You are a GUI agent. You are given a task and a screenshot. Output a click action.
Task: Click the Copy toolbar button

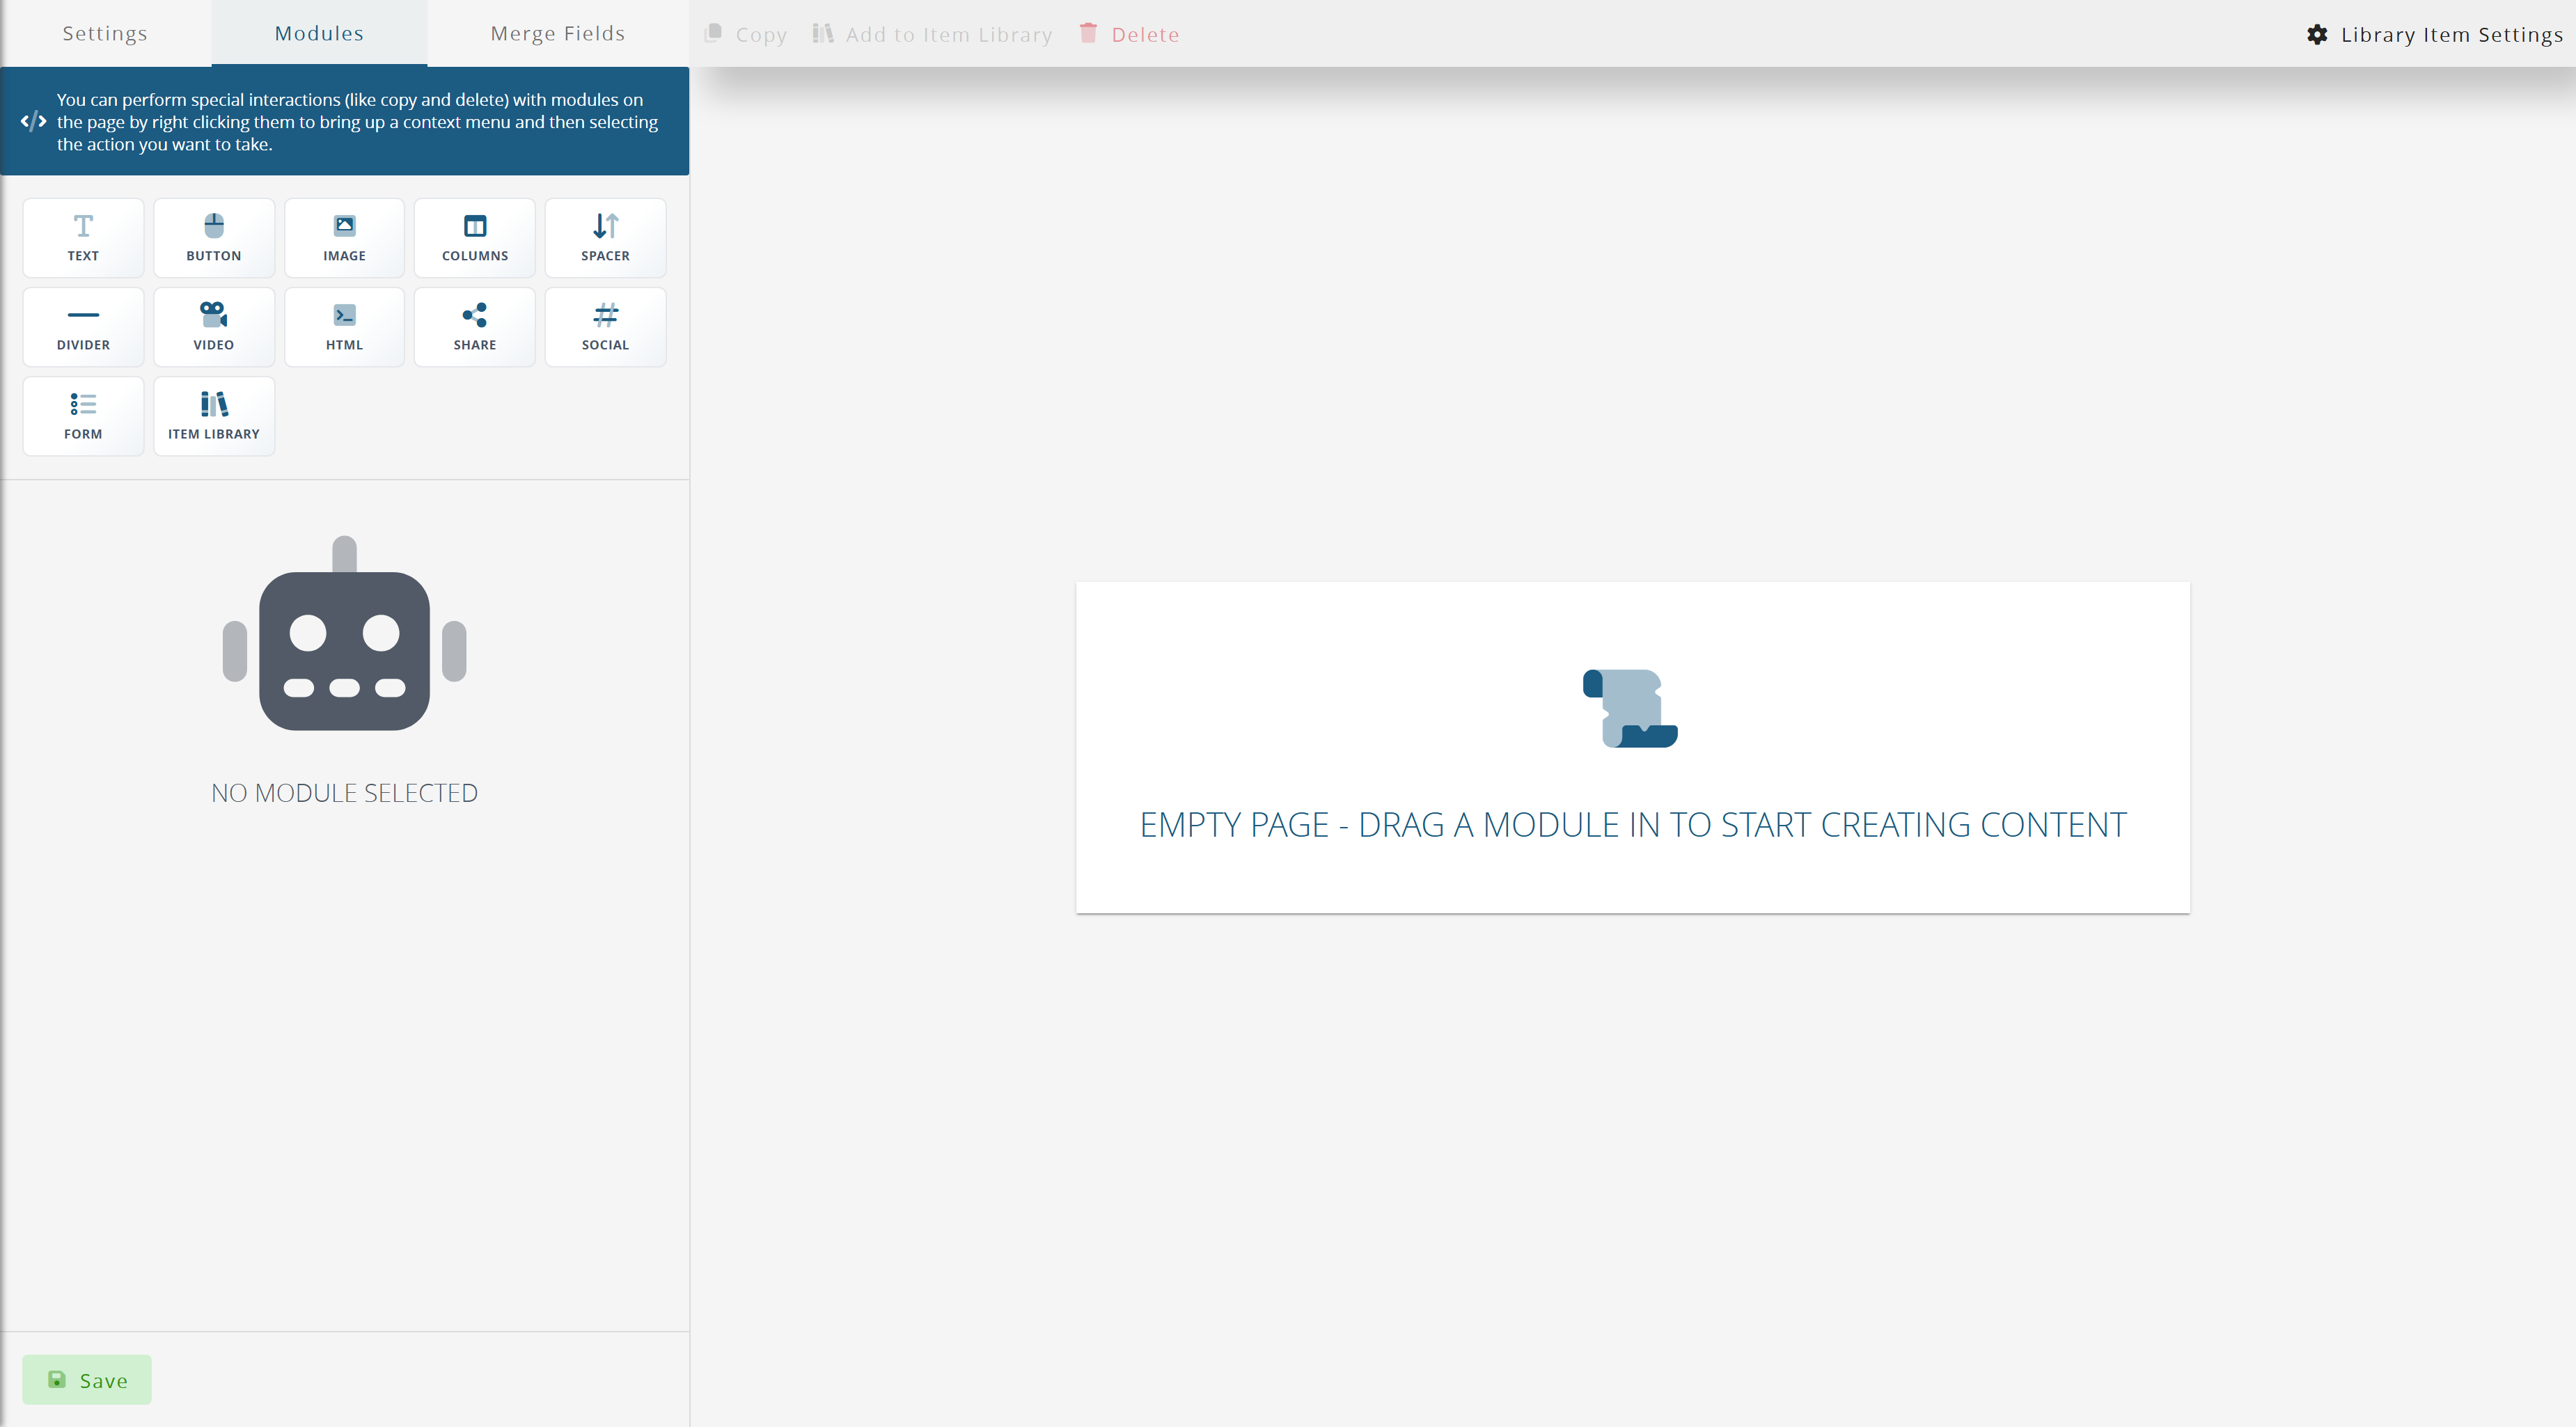coord(746,34)
